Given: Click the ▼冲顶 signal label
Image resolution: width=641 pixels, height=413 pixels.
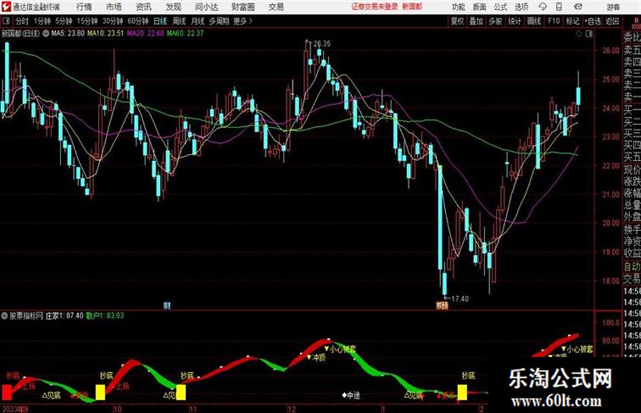Looking at the screenshot, I should [315, 357].
